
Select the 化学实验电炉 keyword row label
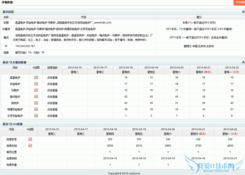pos(15,116)
